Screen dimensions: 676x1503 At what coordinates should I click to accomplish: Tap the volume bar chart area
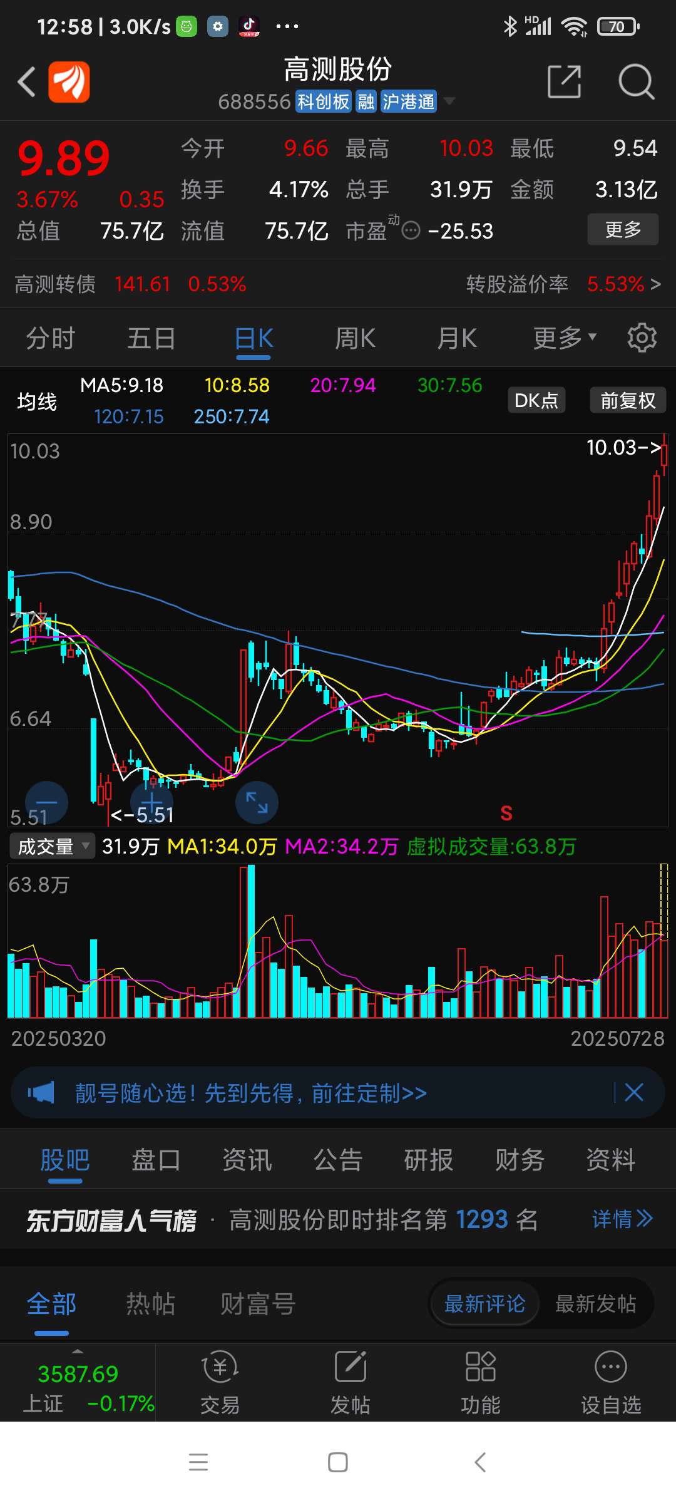click(x=338, y=941)
